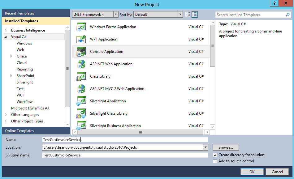Close the New Project dialog
Screen dimensions: 294x179
tap(286, 3)
